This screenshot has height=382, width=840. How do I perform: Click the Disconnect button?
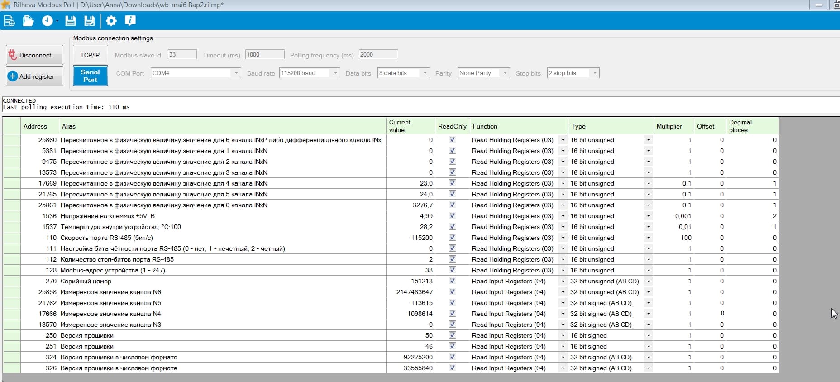(35, 55)
